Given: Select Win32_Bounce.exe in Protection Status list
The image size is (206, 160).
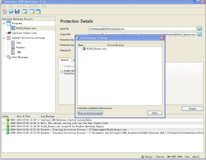Looking at the screenshot, I should pyautogui.click(x=96, y=49).
